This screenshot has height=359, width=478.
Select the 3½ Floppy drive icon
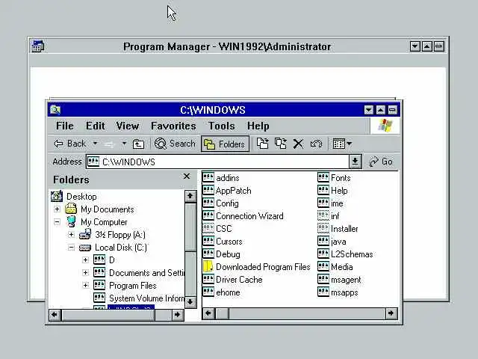click(85, 234)
